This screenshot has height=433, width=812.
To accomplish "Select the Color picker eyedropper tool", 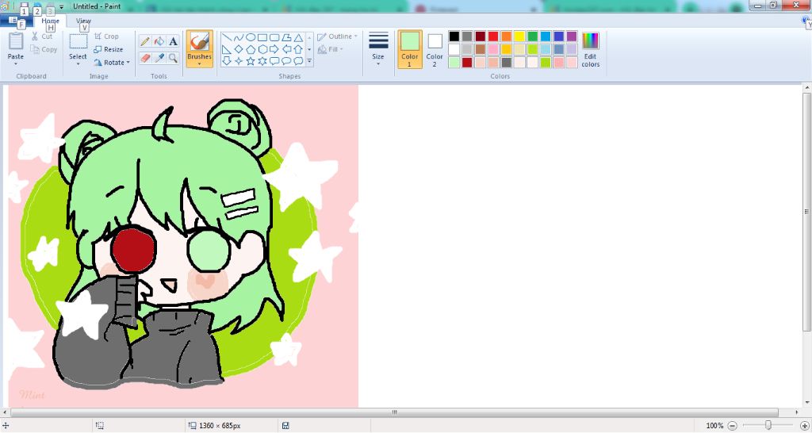I will 159,57.
